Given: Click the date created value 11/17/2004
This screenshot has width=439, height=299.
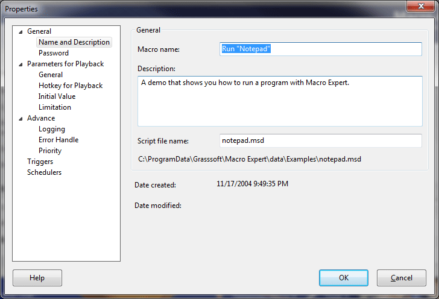Looking at the screenshot, I should point(252,184).
